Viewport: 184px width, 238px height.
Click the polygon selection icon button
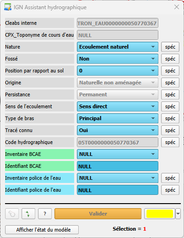[12, 214]
